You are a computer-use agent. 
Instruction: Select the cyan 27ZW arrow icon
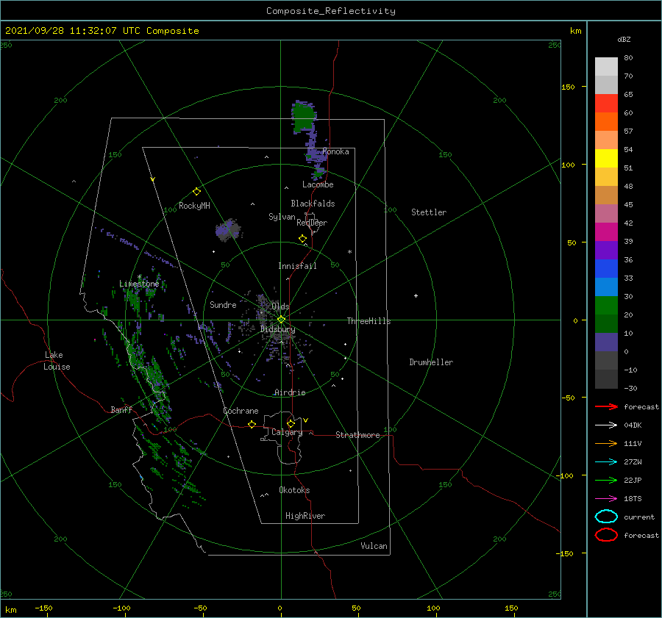click(606, 462)
